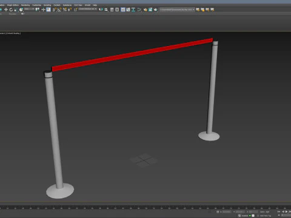Toggle the Percent Snap icon
Screen dimensions: 291x218
tap(65, 10)
